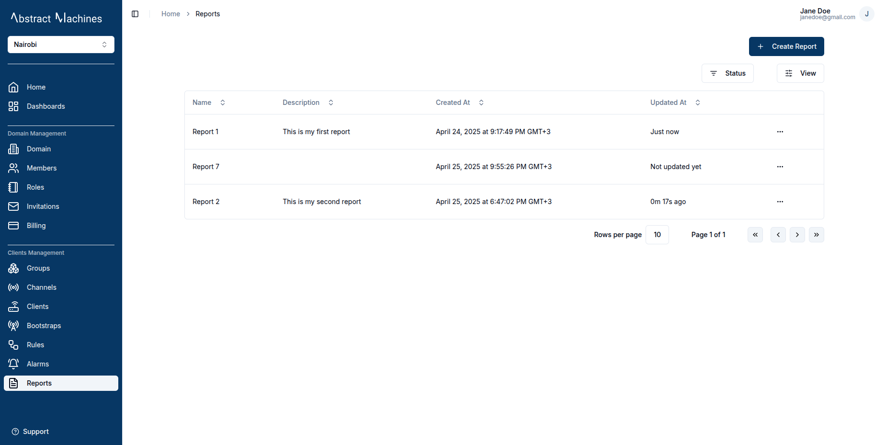Screen dimensions: 886x445
Task: Click the Jane Doe user name
Action: pos(815,11)
